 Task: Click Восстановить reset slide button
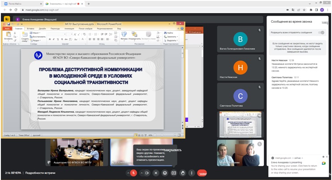tap(38, 37)
